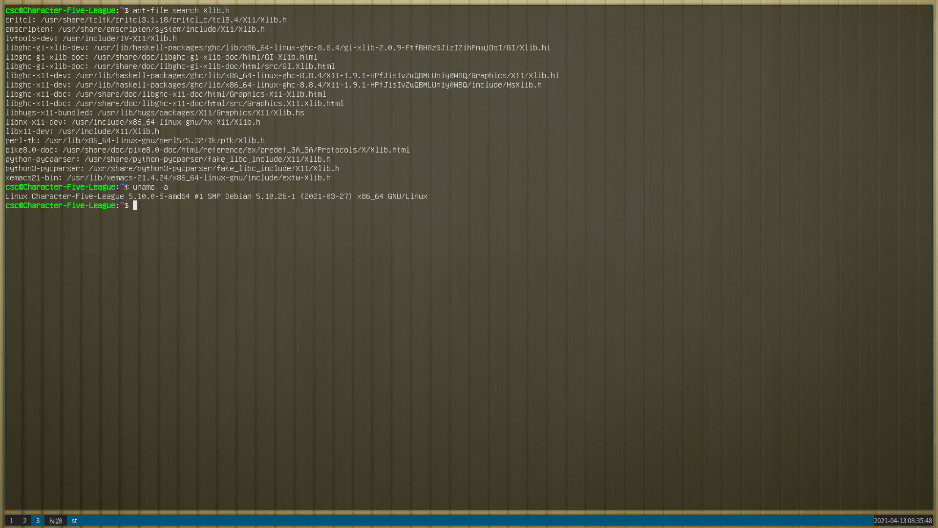Click the date and time status text
The width and height of the screenshot is (938, 528).
pos(902,521)
